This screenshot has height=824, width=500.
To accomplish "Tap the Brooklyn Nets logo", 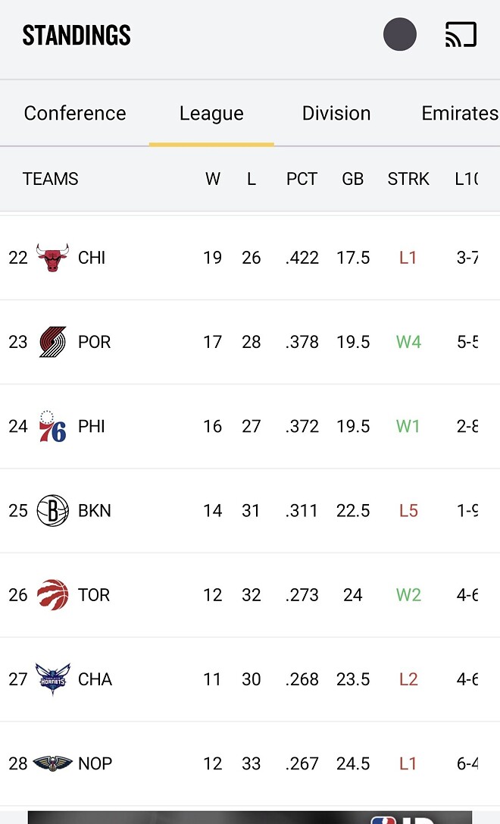I will [x=52, y=511].
